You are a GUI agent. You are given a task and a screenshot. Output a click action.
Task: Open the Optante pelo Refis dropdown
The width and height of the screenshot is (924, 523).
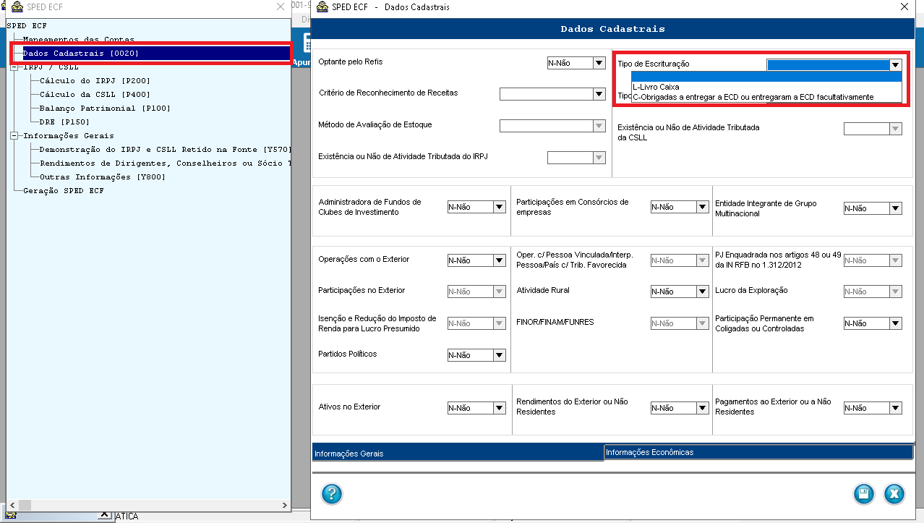599,63
